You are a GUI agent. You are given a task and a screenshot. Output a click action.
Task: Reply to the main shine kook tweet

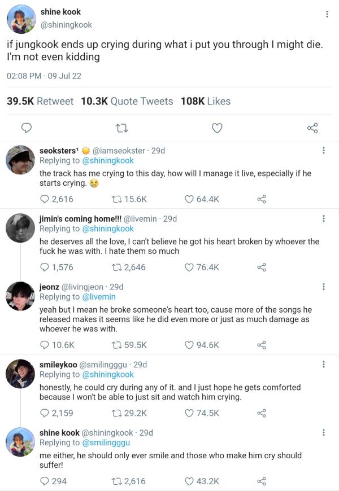click(26, 128)
